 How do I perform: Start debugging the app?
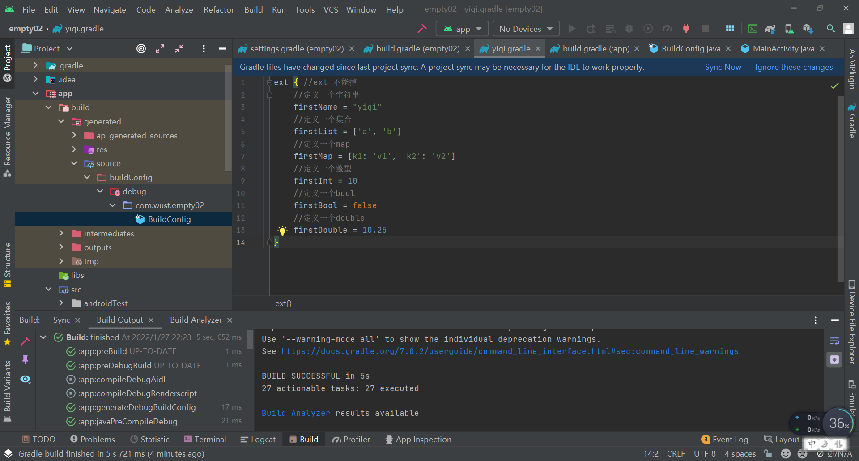(x=628, y=28)
